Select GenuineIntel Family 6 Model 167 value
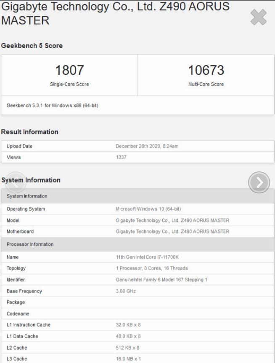275x363 pixels. pyautogui.click(x=161, y=280)
